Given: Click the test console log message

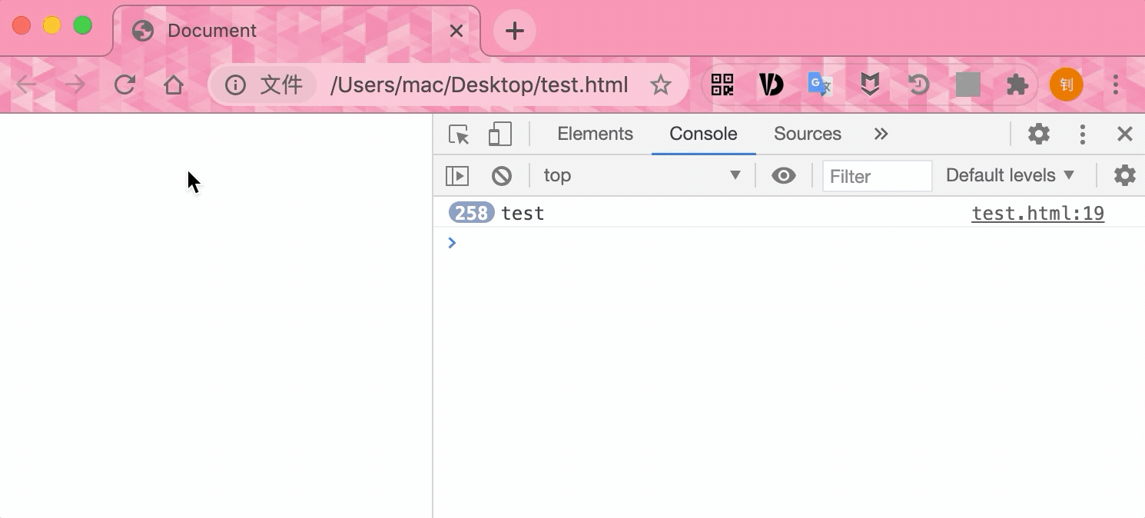Looking at the screenshot, I should pyautogui.click(x=523, y=213).
